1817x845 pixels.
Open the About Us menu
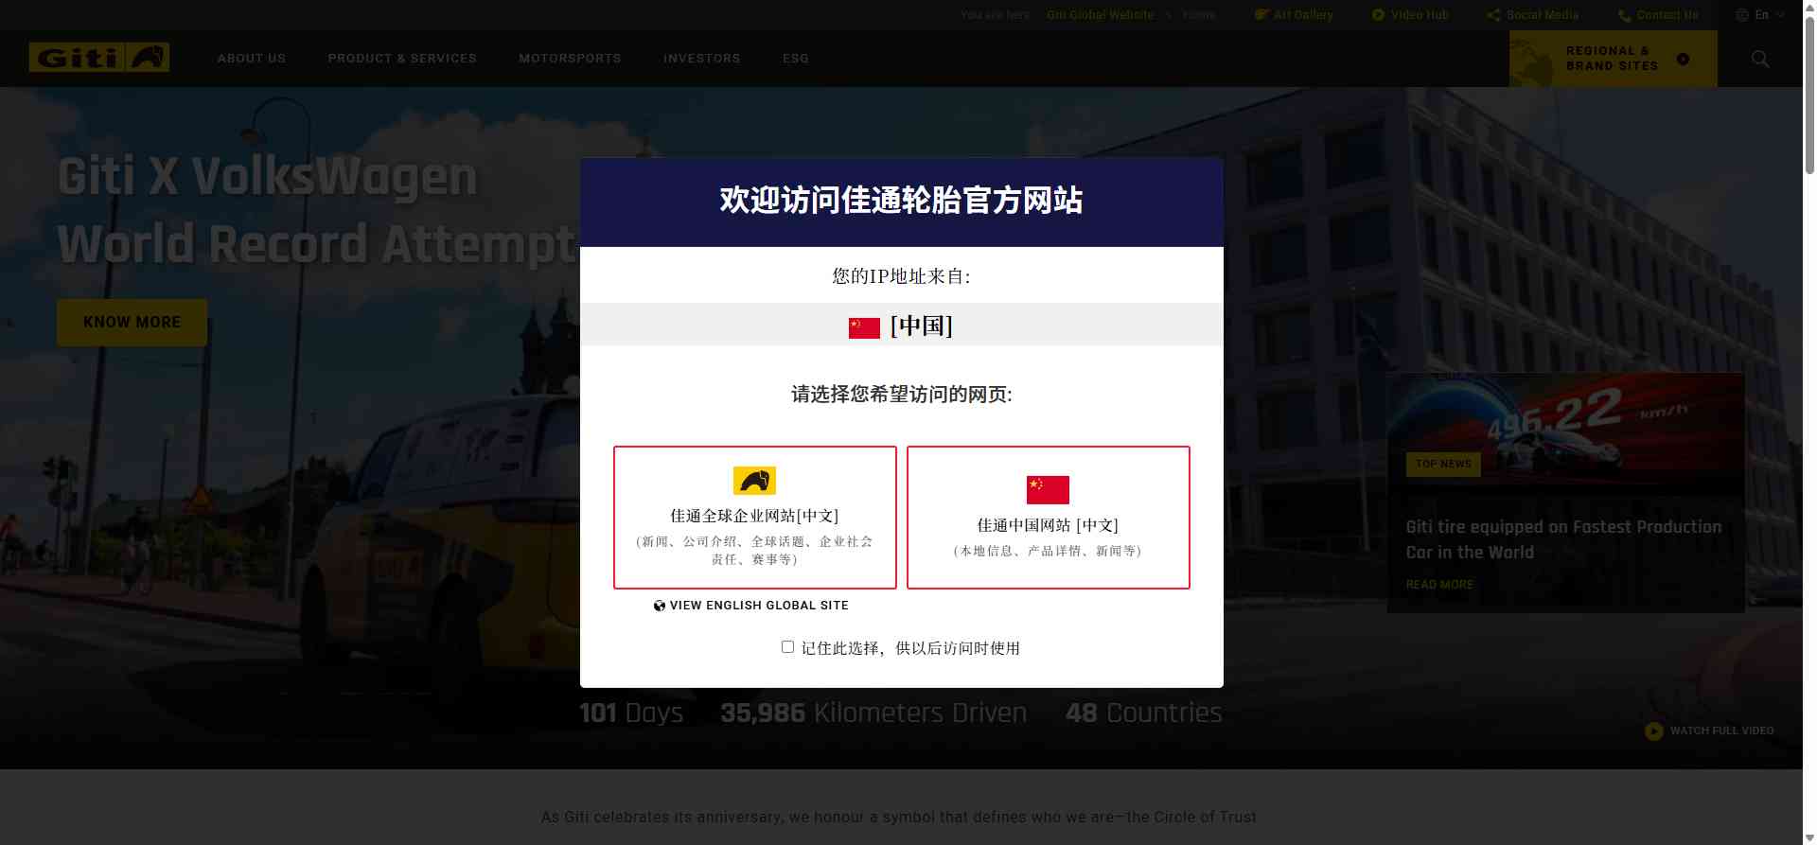click(251, 59)
